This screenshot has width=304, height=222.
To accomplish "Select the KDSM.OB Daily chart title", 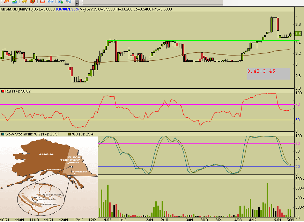I will click(13, 9).
